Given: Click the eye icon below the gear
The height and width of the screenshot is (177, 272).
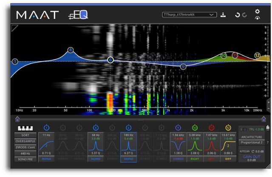Looking at the screenshot, I should click(258, 18).
